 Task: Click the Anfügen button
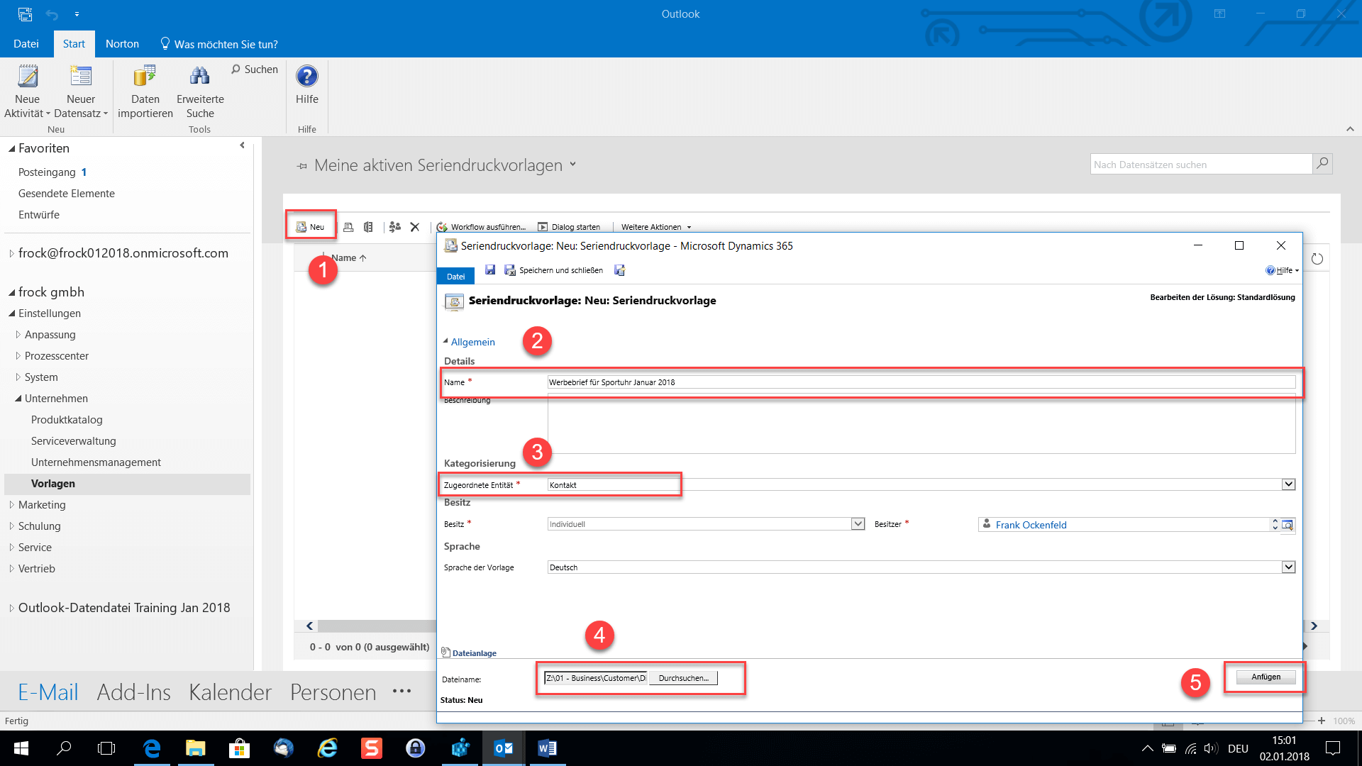(x=1266, y=677)
